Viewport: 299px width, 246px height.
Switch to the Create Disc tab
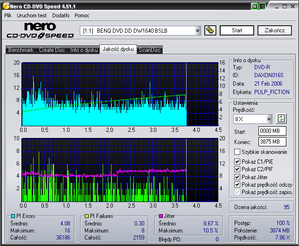point(52,50)
